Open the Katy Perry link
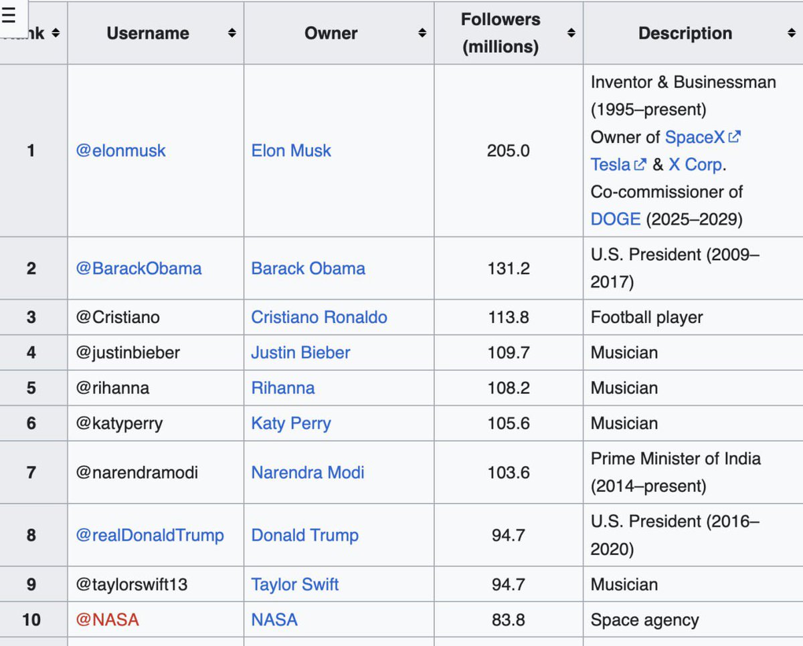This screenshot has height=646, width=803. tap(290, 423)
